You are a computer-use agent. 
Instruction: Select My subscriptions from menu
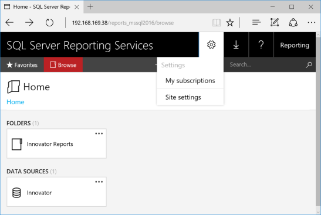(190, 80)
